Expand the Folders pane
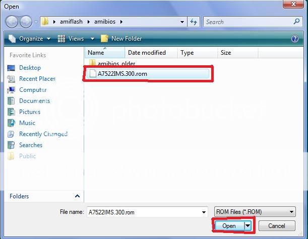 77,196
